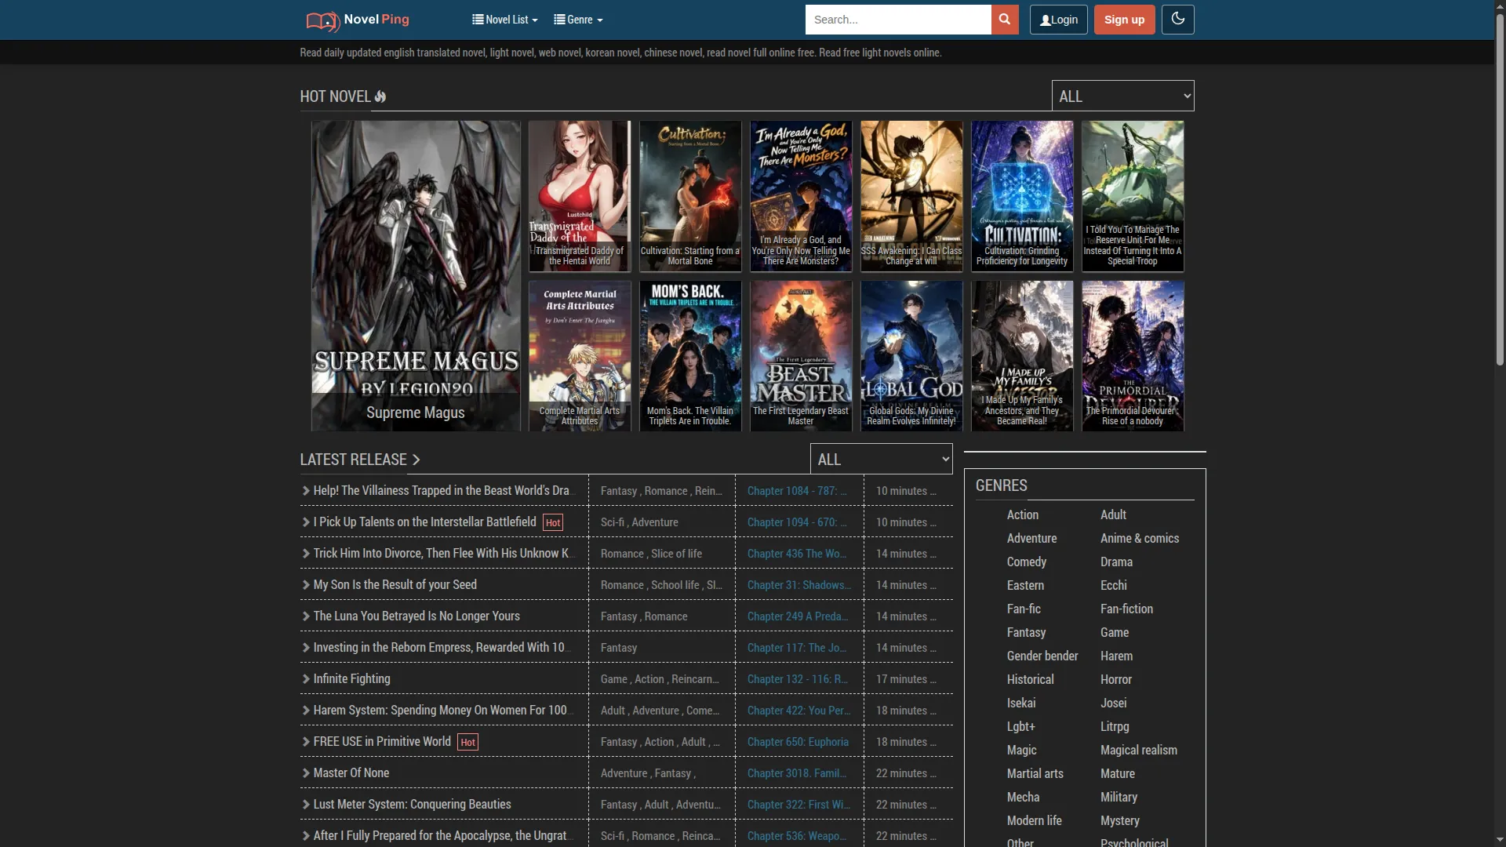Select the Adult genre
1506x847 pixels.
1113,514
